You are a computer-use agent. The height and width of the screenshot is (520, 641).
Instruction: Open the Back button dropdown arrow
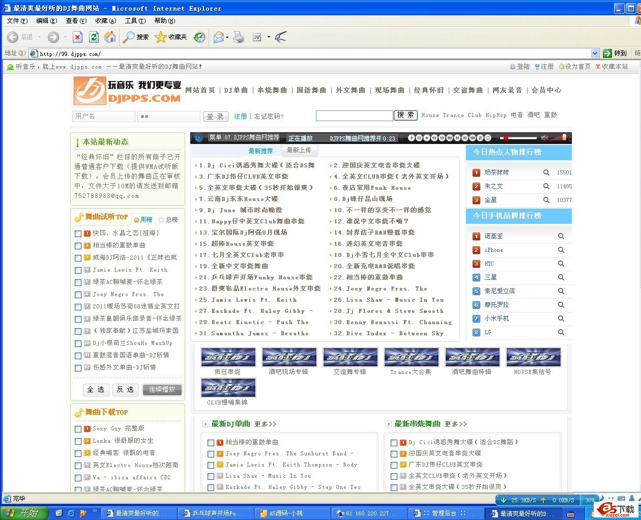pos(38,37)
